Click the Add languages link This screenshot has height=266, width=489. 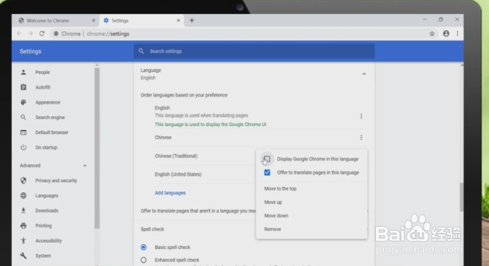(170, 193)
